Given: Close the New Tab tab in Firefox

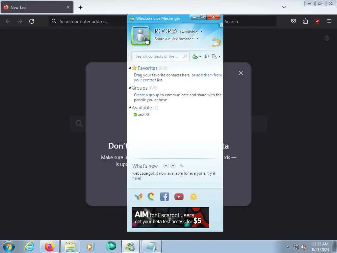Looking at the screenshot, I should click(68, 7).
